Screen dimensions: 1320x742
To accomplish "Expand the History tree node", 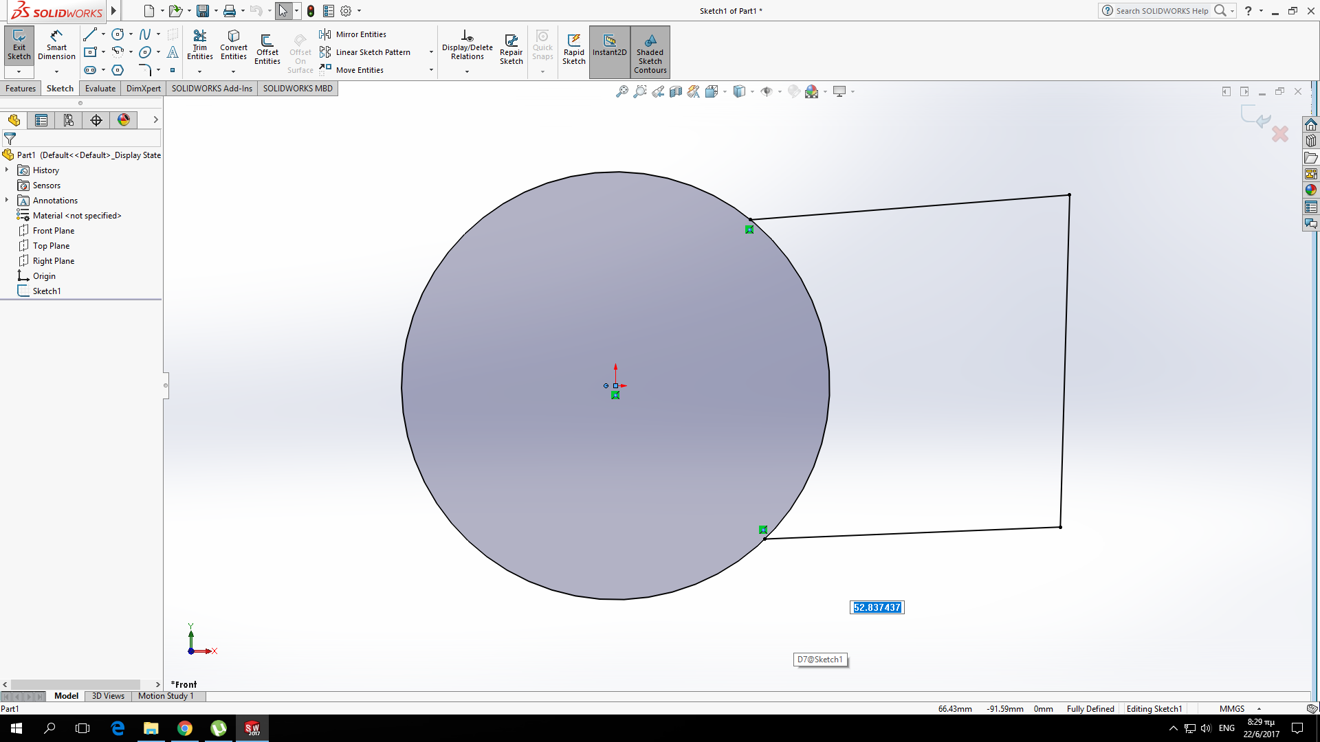I will coord(7,170).
